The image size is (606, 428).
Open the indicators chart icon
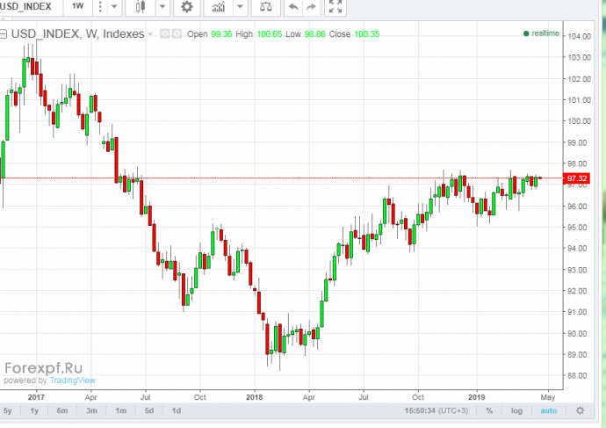pyautogui.click(x=214, y=7)
